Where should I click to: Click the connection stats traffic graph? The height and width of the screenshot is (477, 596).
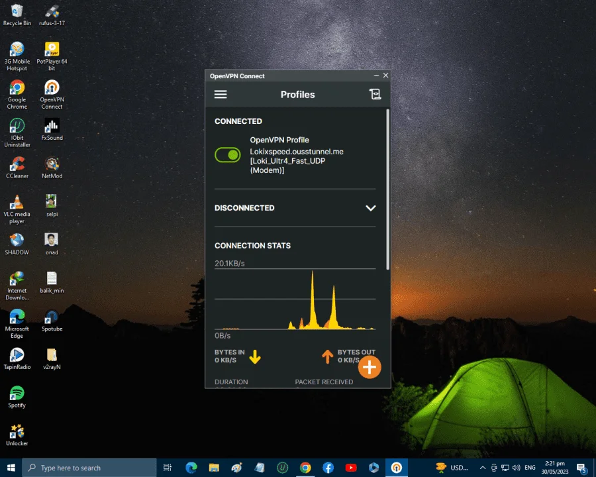295,299
